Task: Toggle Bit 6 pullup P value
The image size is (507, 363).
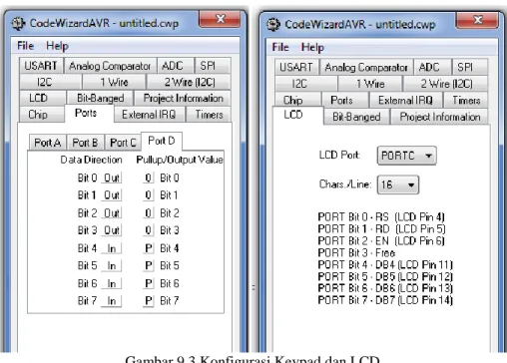Action: (149, 283)
